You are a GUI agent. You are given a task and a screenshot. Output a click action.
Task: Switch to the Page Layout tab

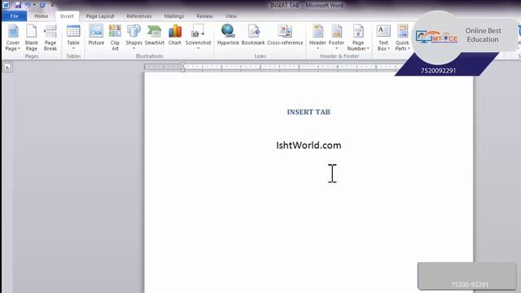(x=99, y=16)
